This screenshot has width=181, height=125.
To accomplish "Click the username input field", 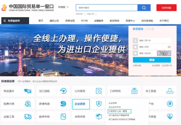I will click(x=154, y=41).
